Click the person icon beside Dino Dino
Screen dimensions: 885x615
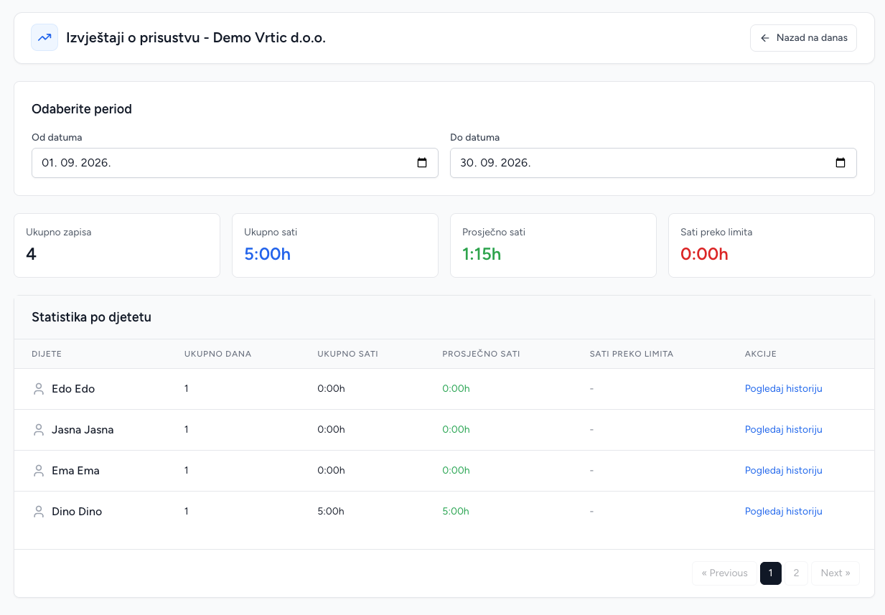(39, 512)
